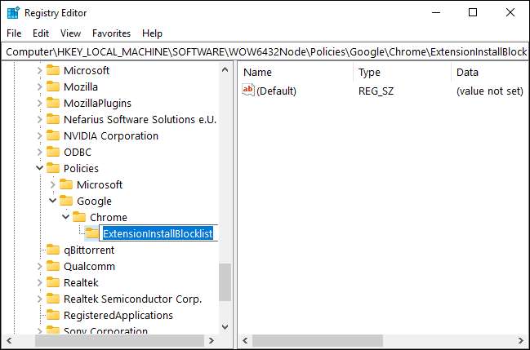Viewport: 530px width, 350px height.
Task: Collapse the Google key
Action: tap(52, 201)
